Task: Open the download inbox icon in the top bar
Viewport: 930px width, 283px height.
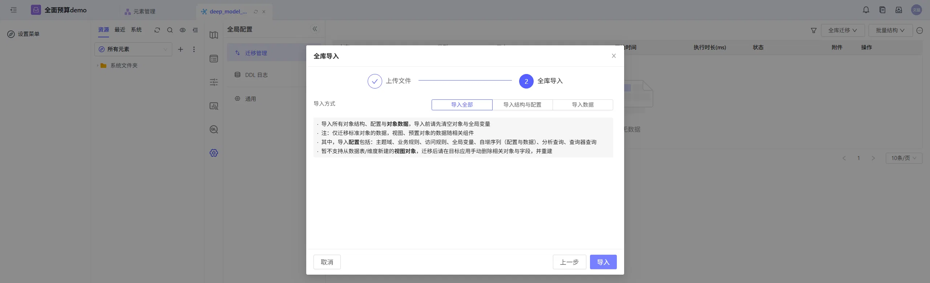Action: (899, 10)
